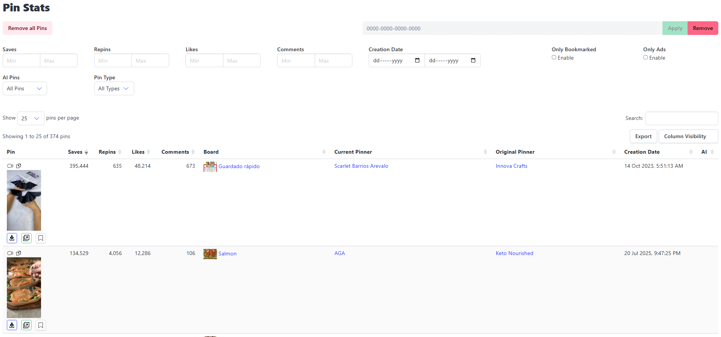Click the video icon on the Salmon pin
721x337 pixels.
[10, 253]
